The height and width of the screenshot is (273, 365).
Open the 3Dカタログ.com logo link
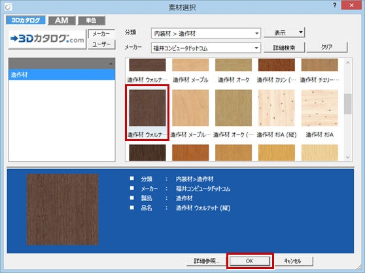click(x=47, y=39)
